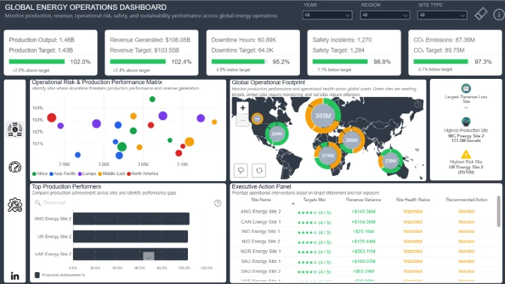Viewport: 505px width, 284px height.
Task: Open the info icon in header
Action: pos(499,14)
